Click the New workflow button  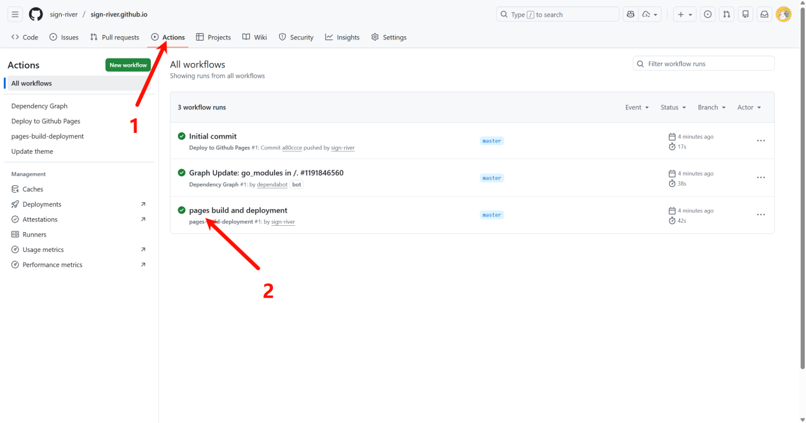[x=128, y=65]
